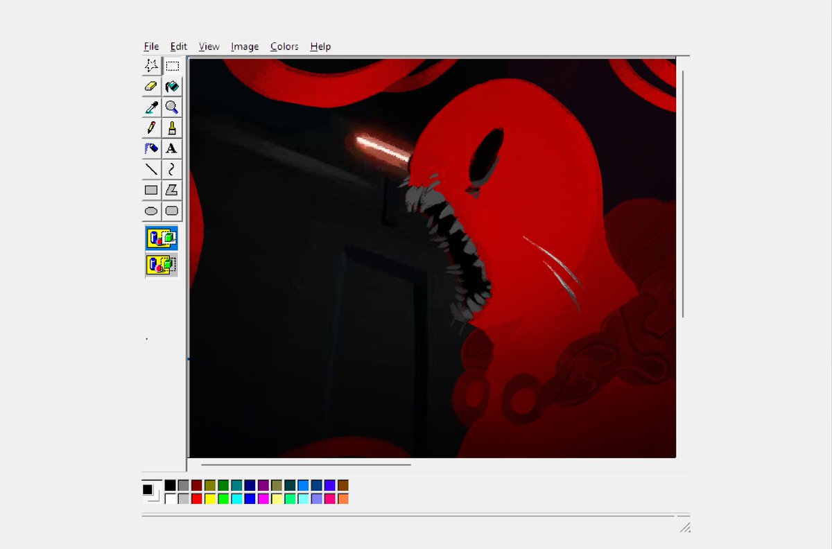Open the Help menu

pyautogui.click(x=320, y=46)
